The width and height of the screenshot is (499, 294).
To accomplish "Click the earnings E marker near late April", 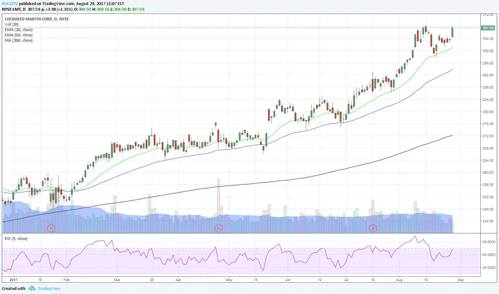I will 218,228.
